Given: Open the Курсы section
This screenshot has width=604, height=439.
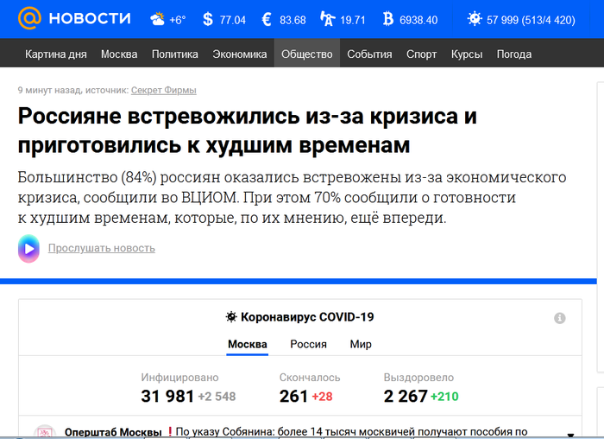Looking at the screenshot, I should click(x=467, y=54).
